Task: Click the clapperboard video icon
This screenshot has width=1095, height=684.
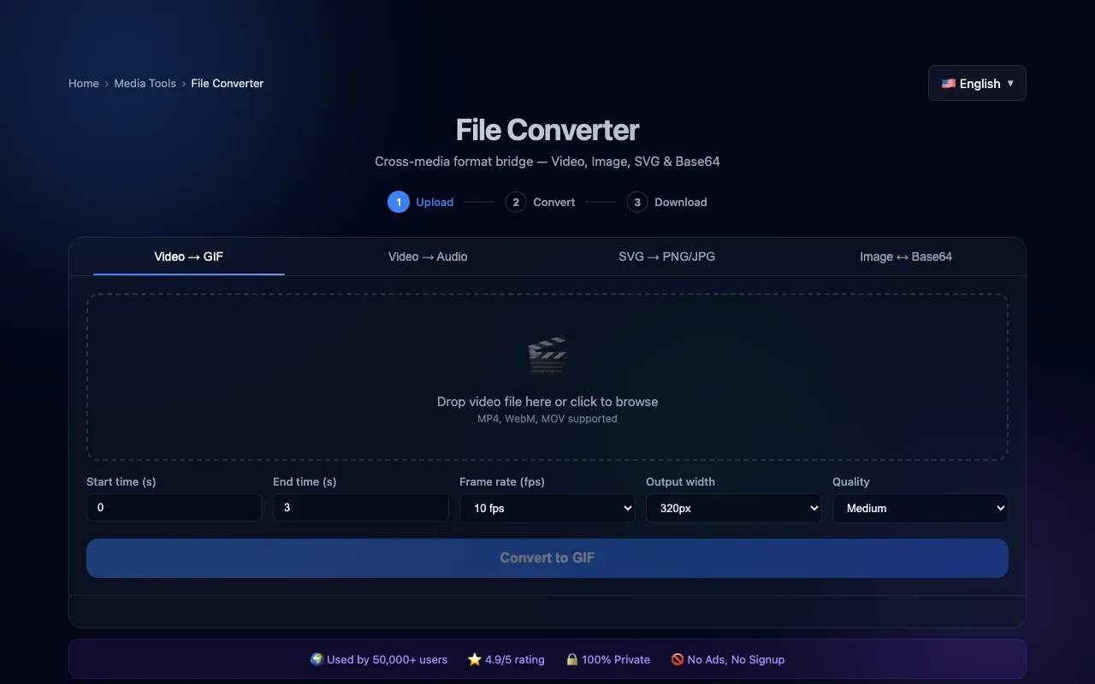Action: click(547, 357)
